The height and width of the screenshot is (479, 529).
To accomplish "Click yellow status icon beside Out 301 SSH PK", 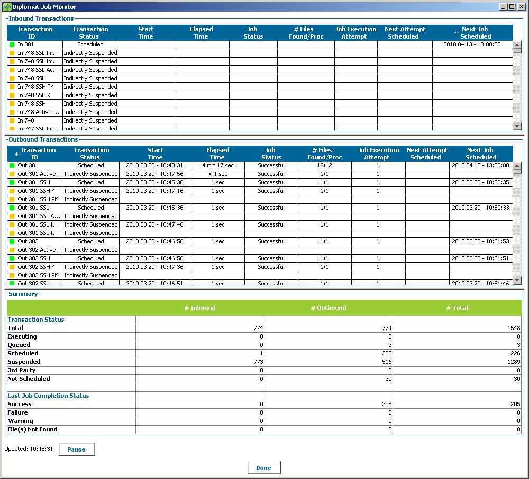I will click(x=12, y=200).
